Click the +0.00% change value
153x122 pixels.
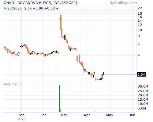pyautogui.click(x=51, y=8)
